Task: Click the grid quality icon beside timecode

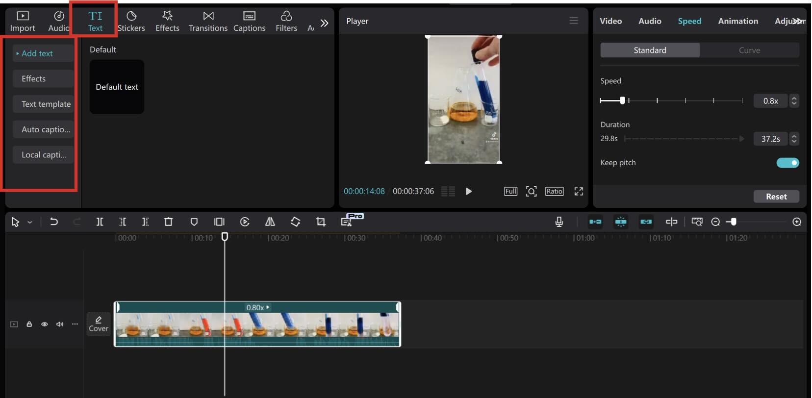Action: (448, 191)
